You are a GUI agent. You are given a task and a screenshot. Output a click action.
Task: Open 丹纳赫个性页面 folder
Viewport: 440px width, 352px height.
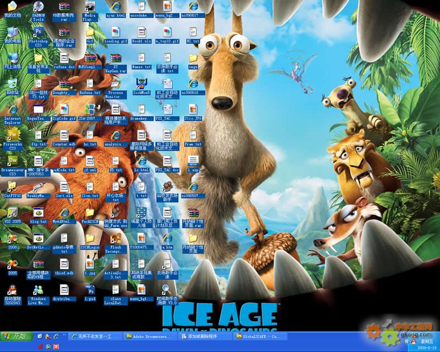click(x=193, y=244)
